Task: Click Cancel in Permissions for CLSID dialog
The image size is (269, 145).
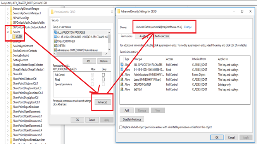Action: 92,120
